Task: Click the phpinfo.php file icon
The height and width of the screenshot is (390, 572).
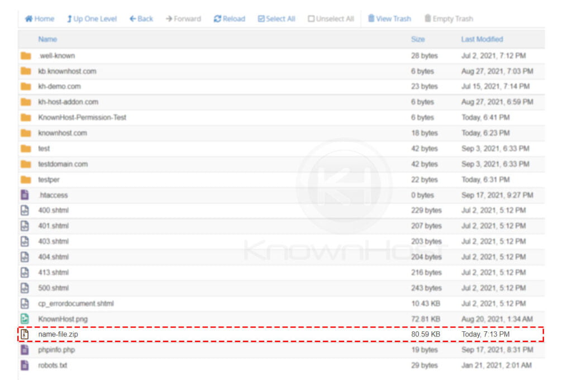Action: (25, 350)
